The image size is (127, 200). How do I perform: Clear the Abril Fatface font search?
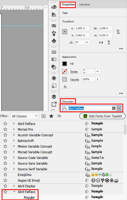coord(114,108)
